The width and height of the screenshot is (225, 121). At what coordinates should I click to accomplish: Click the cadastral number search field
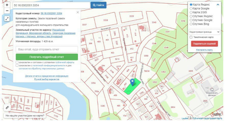pos(51,5)
